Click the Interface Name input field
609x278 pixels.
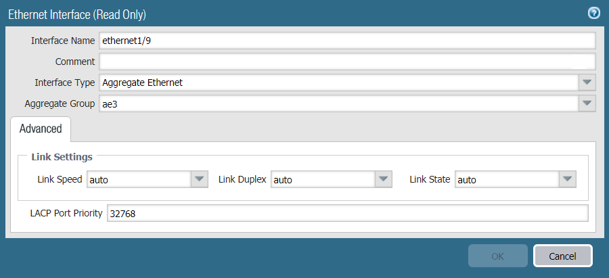(346, 41)
